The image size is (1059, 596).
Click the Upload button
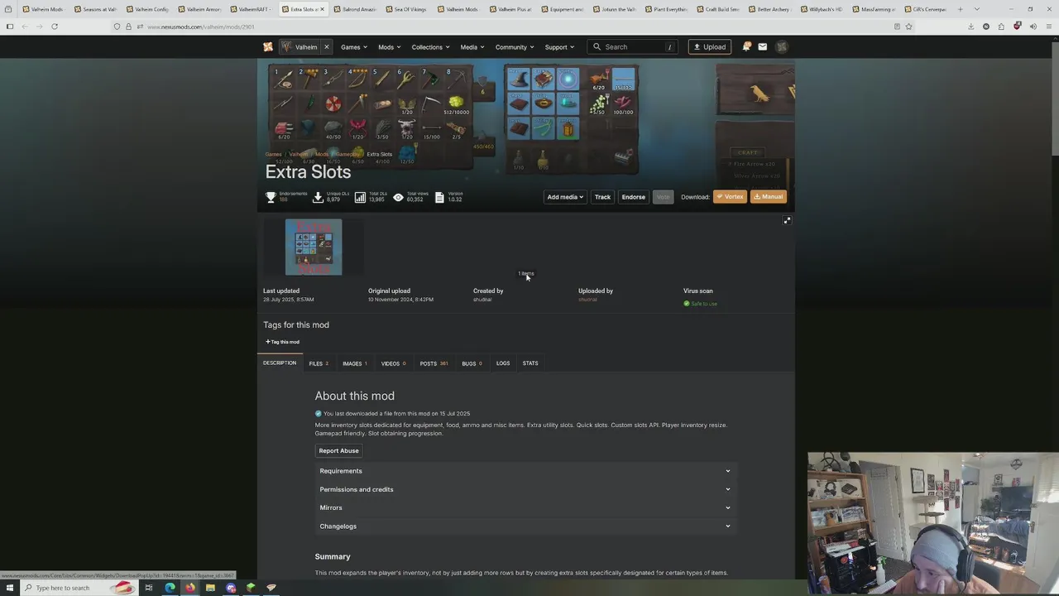coord(709,47)
